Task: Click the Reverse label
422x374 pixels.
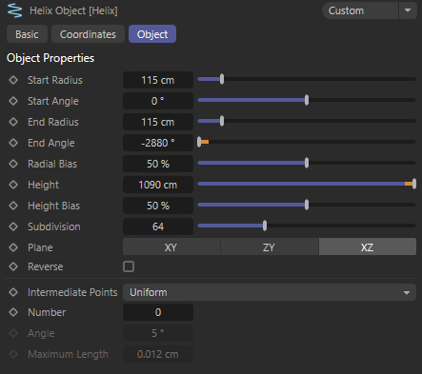Action: (46, 266)
